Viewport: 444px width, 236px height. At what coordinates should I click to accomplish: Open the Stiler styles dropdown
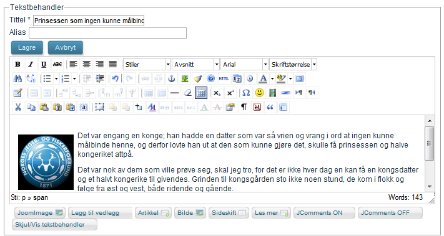point(147,64)
